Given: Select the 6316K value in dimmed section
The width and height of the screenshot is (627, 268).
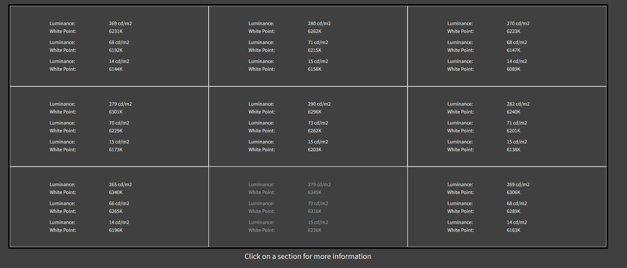Looking at the screenshot, I should point(314,211).
